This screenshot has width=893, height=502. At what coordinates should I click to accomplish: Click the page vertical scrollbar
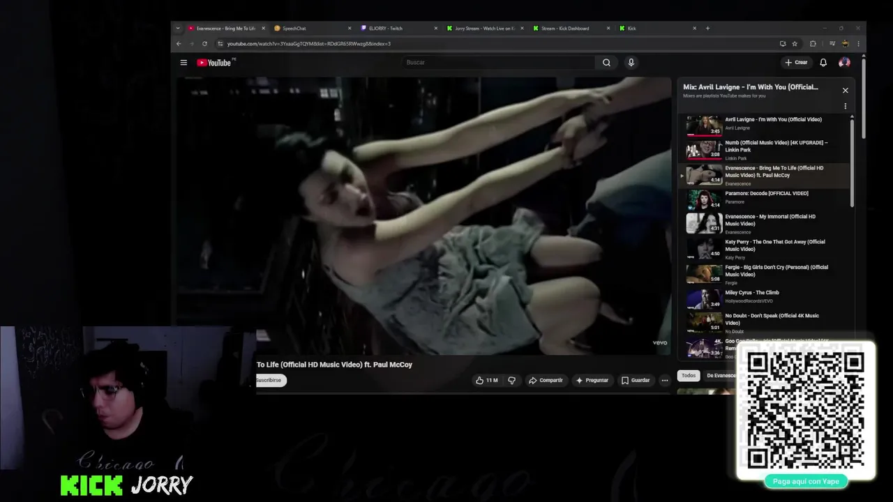[863, 98]
